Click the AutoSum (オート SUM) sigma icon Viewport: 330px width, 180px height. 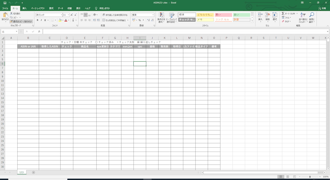tap(283, 14)
